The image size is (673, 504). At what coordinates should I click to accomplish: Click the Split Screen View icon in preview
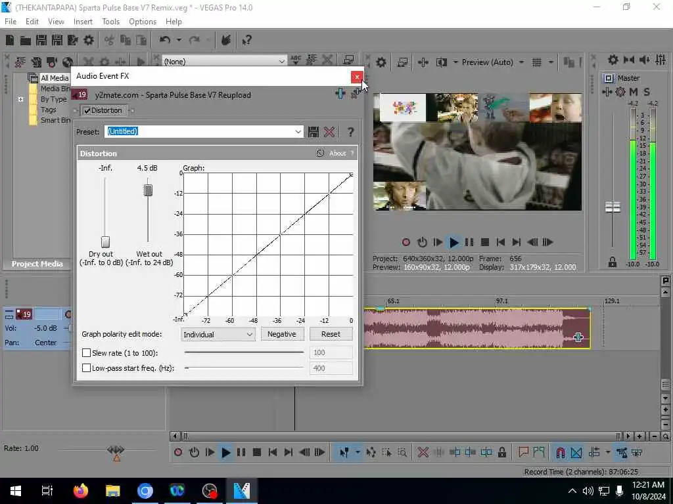[441, 62]
